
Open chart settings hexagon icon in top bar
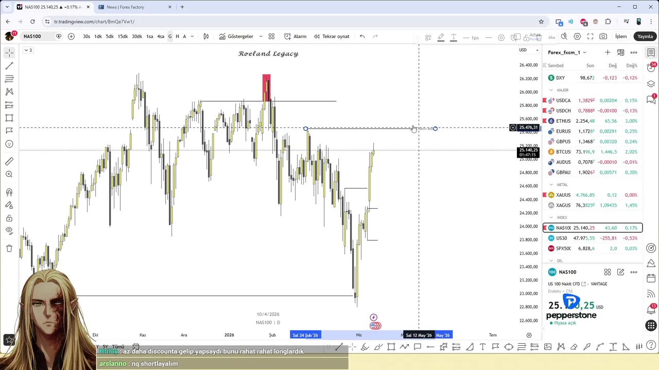(x=577, y=36)
